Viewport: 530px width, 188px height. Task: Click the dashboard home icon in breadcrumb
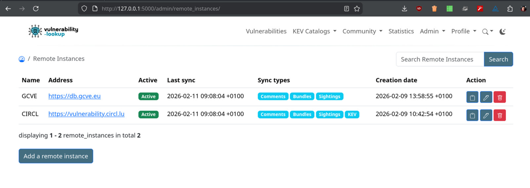point(22,59)
